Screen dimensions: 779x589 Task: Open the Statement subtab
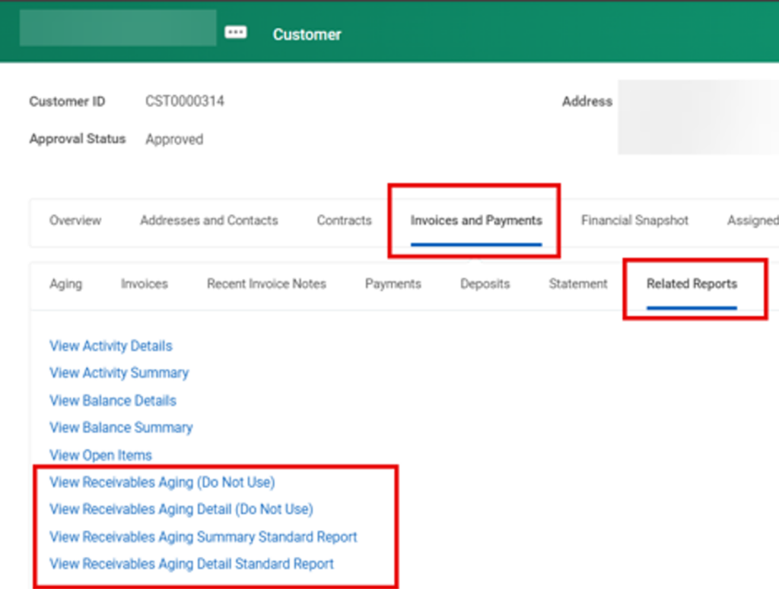(577, 283)
